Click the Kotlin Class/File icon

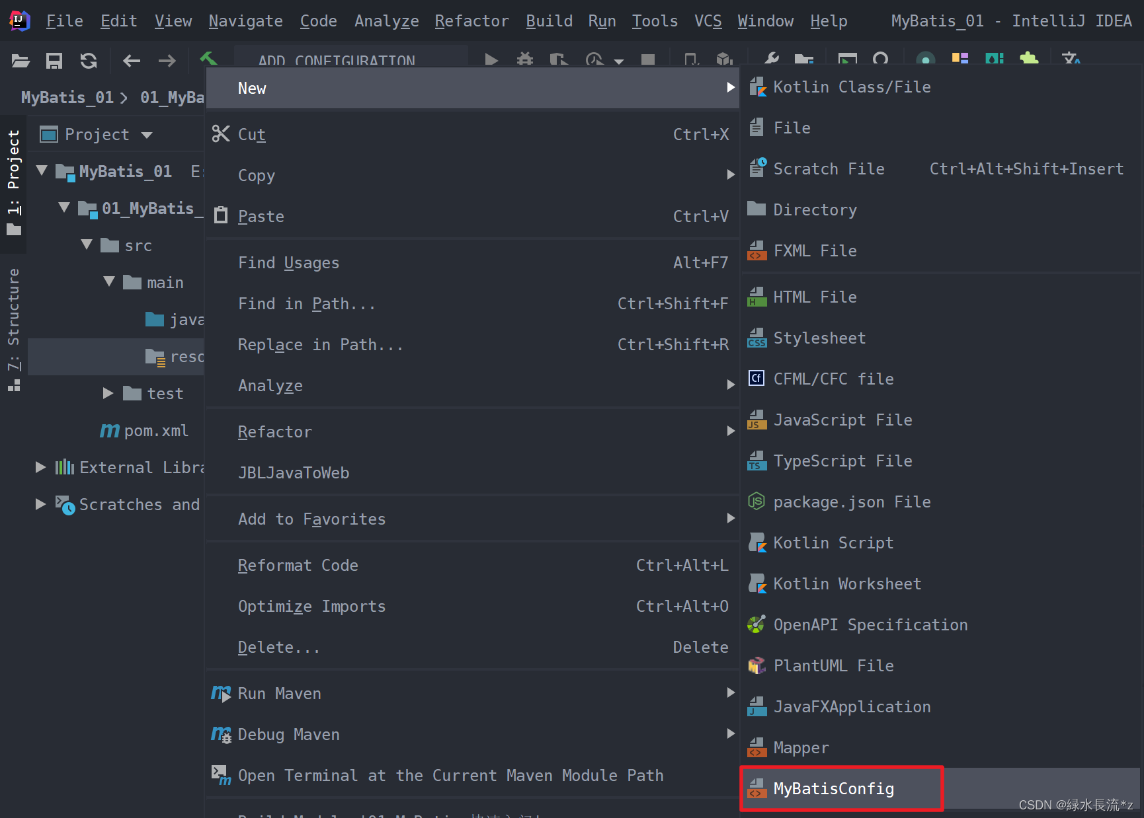pyautogui.click(x=757, y=87)
